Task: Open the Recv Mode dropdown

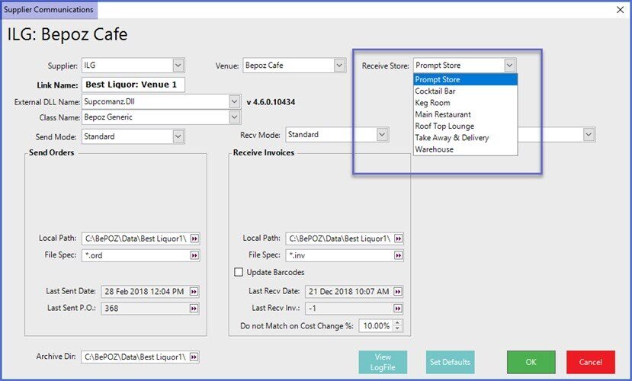Action: 383,135
